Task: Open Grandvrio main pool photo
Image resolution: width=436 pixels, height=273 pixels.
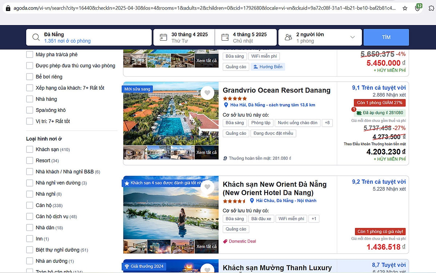Action: (171, 113)
